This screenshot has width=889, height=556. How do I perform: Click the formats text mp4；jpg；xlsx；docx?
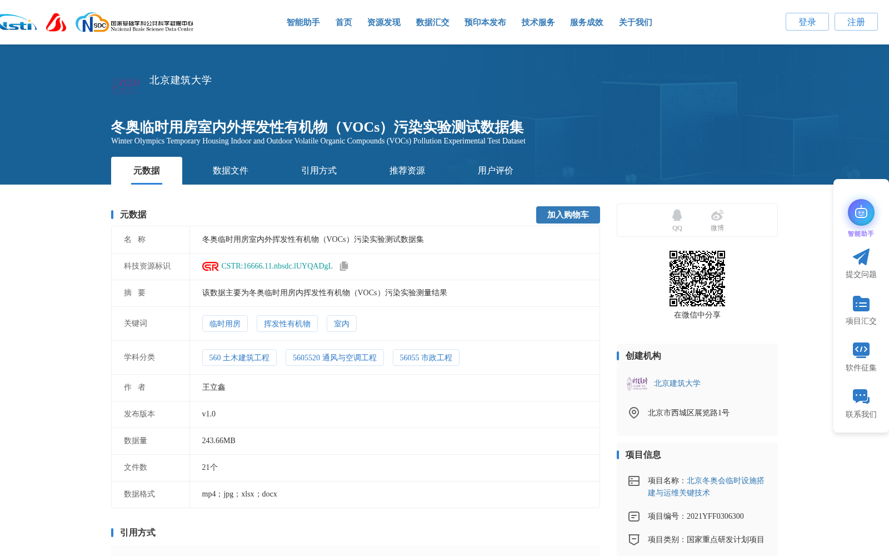click(239, 494)
